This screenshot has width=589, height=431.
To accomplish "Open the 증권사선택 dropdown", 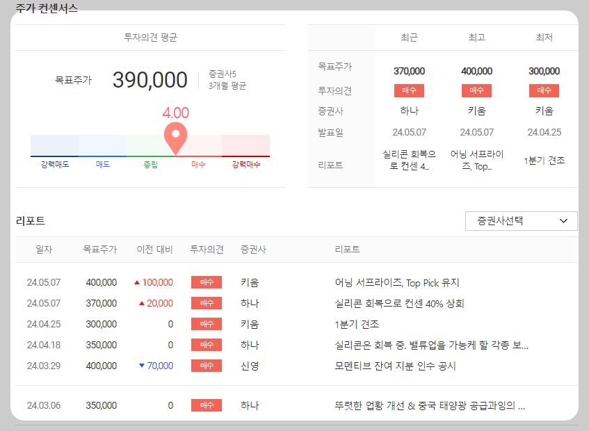I will pyautogui.click(x=521, y=221).
